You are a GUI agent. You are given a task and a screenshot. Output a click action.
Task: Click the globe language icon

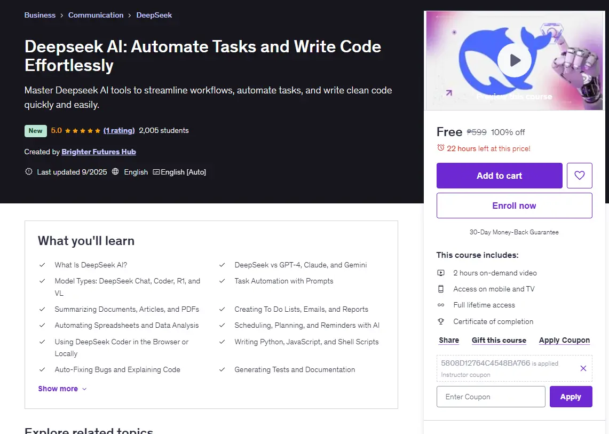coord(115,171)
